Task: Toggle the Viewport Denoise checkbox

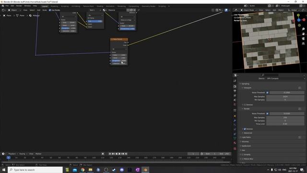Action: click(x=245, y=105)
